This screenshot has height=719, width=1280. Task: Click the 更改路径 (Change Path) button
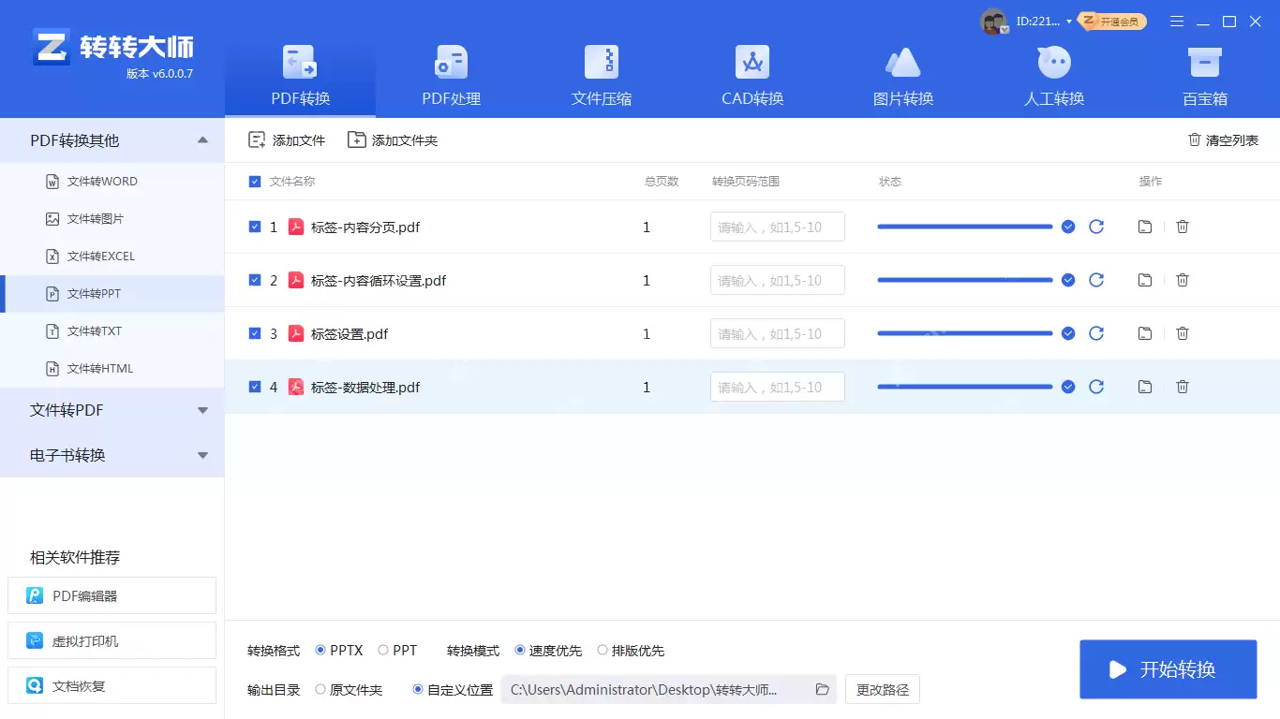(x=881, y=689)
